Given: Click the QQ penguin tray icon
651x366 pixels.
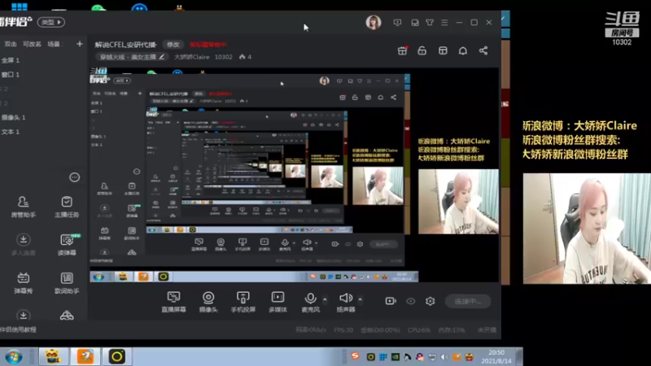Looking at the screenshot, I should click(420, 357).
